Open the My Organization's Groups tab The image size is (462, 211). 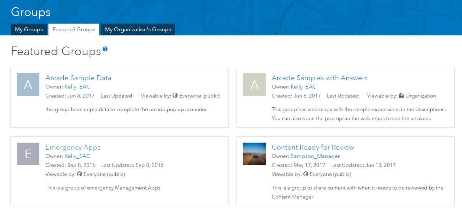point(138,29)
